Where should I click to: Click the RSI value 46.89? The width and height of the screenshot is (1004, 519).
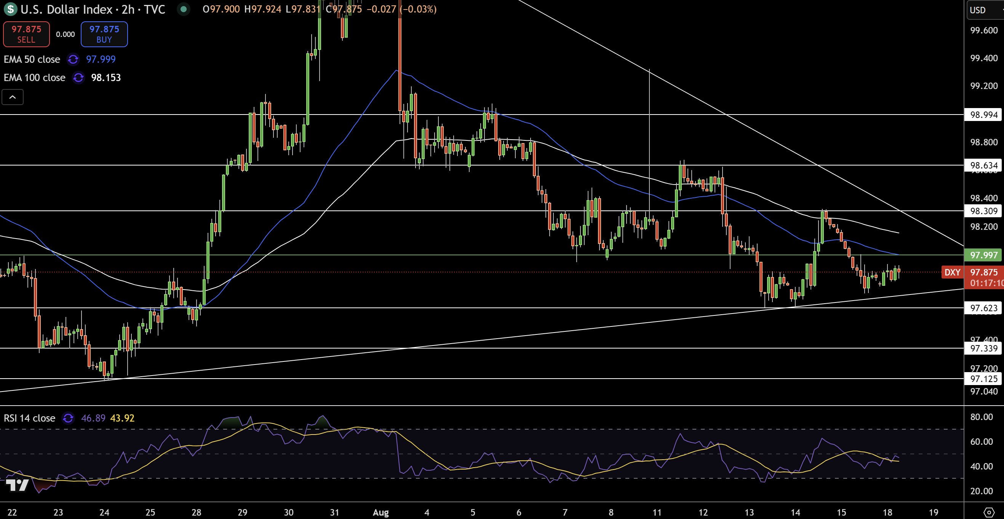[x=93, y=418]
